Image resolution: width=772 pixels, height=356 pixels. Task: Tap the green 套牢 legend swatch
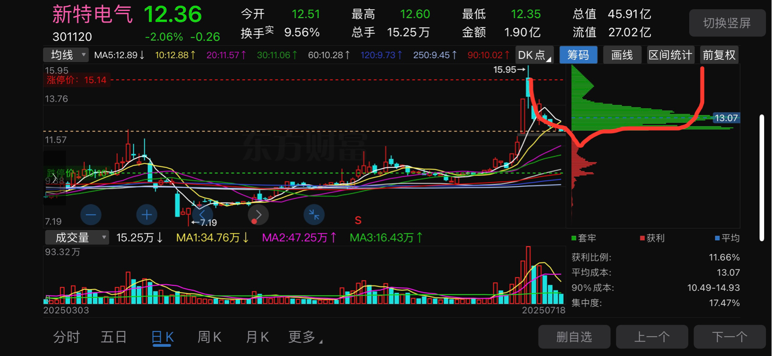pos(574,238)
